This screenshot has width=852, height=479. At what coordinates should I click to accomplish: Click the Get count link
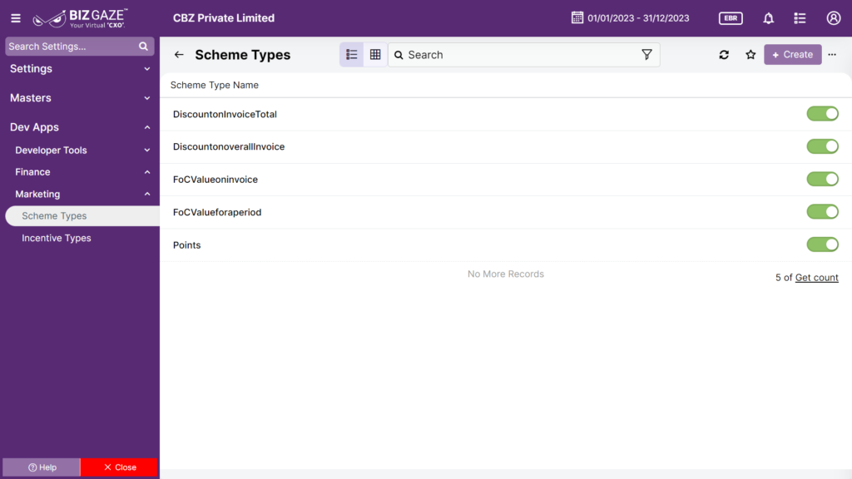click(817, 278)
